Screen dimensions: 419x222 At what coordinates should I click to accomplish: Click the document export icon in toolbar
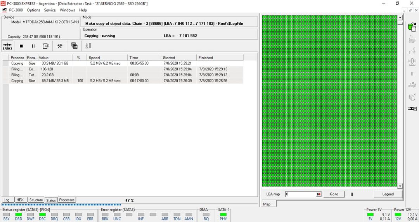(x=46, y=46)
